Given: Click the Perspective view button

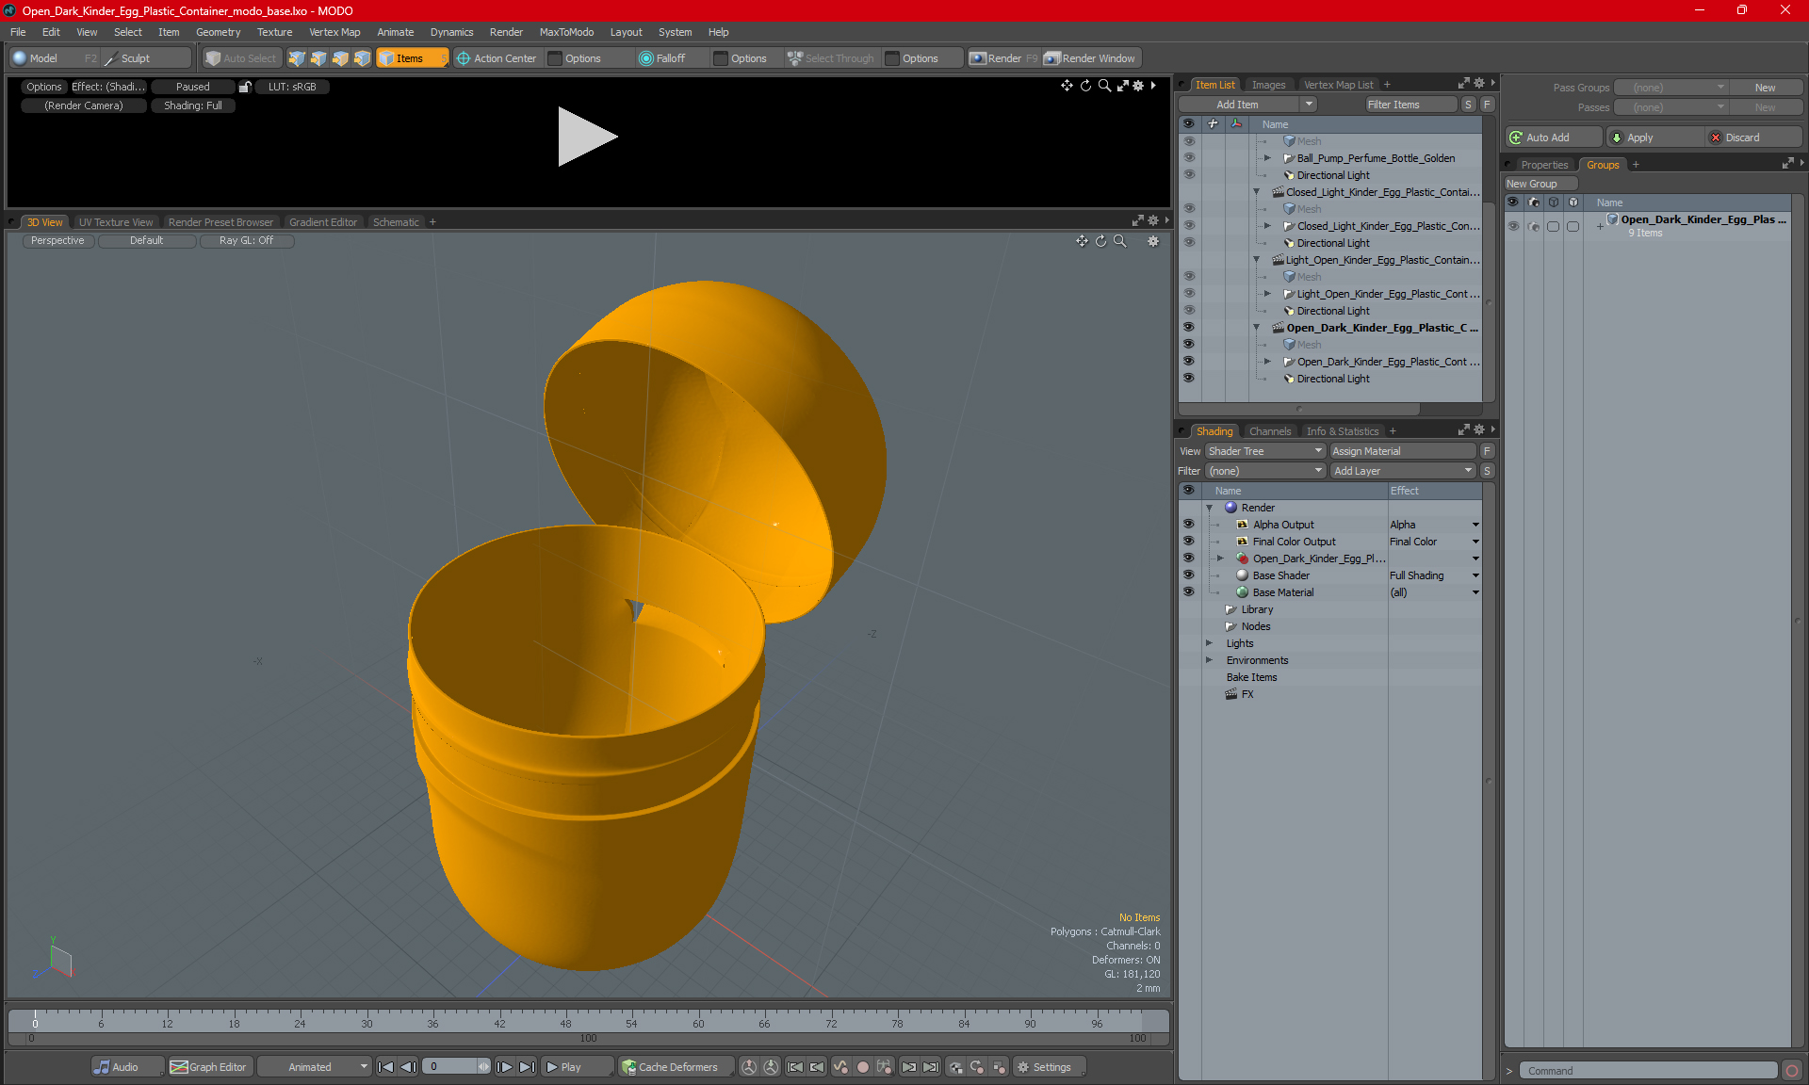Looking at the screenshot, I should click(57, 240).
